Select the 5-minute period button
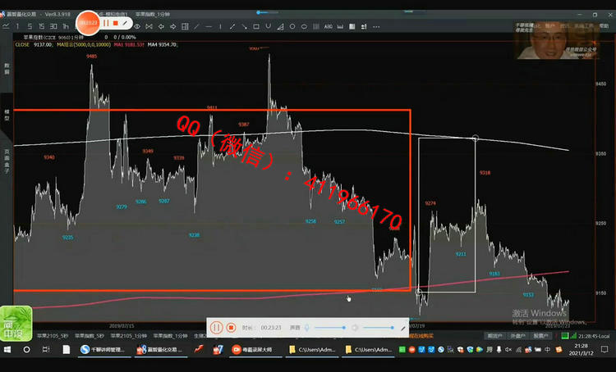616x372 pixels. pyautogui.click(x=30, y=26)
